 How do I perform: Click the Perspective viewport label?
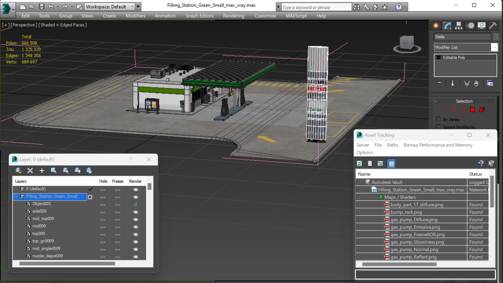pyautogui.click(x=24, y=25)
